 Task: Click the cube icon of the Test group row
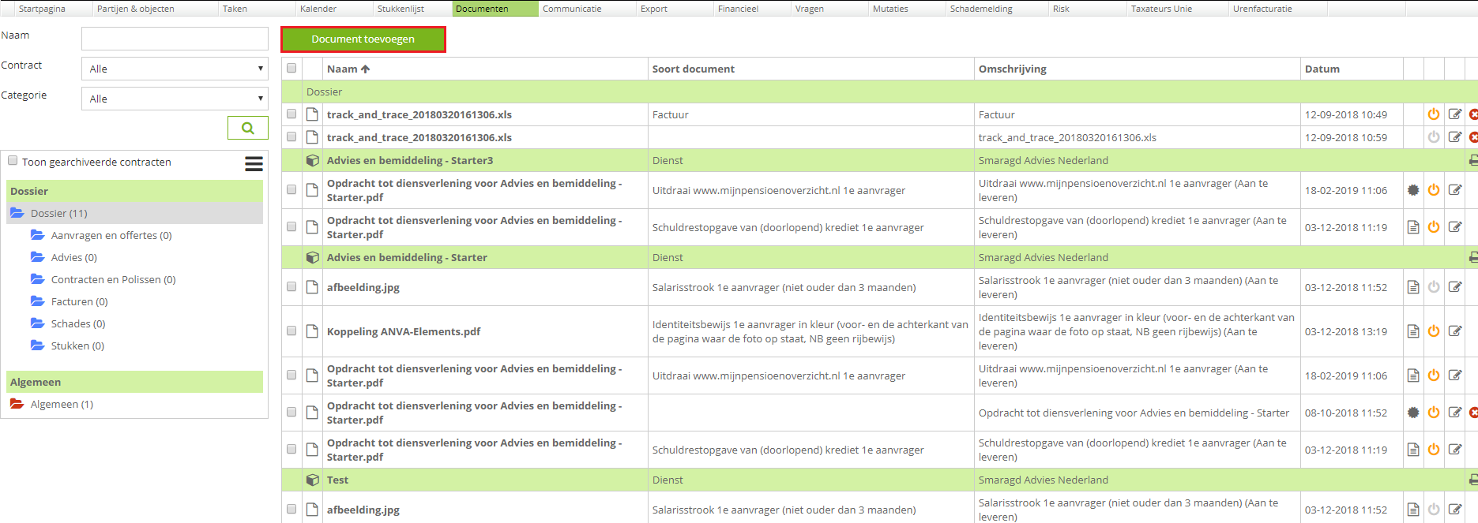click(x=313, y=480)
